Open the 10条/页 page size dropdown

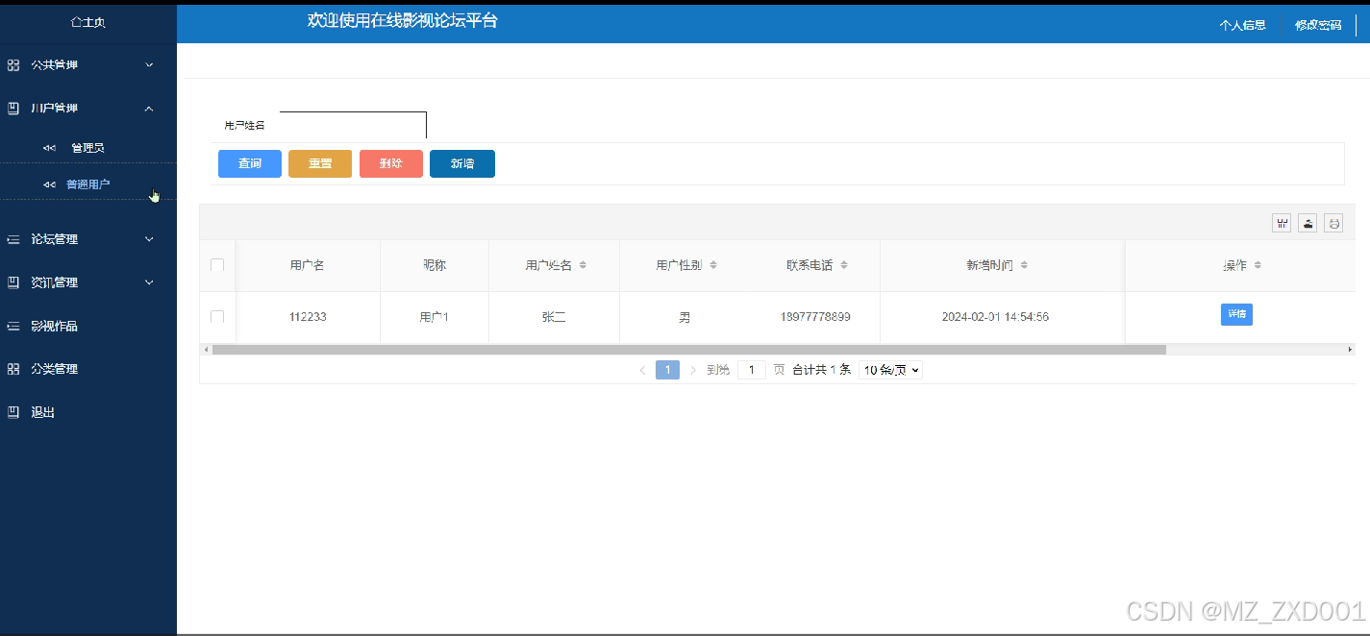pos(890,370)
